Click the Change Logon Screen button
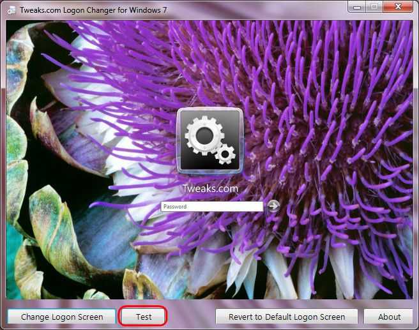The image size is (419, 330). pos(62,317)
